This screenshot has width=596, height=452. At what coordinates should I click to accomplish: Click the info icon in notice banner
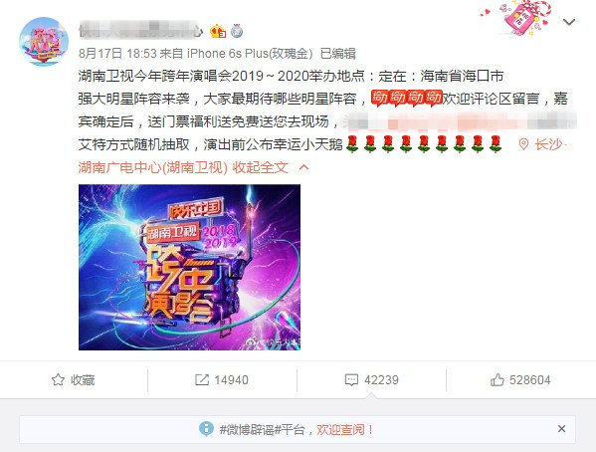pos(206,429)
